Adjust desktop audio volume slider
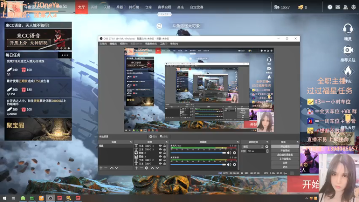Screen dimensions: 359x202 tap(198, 164)
